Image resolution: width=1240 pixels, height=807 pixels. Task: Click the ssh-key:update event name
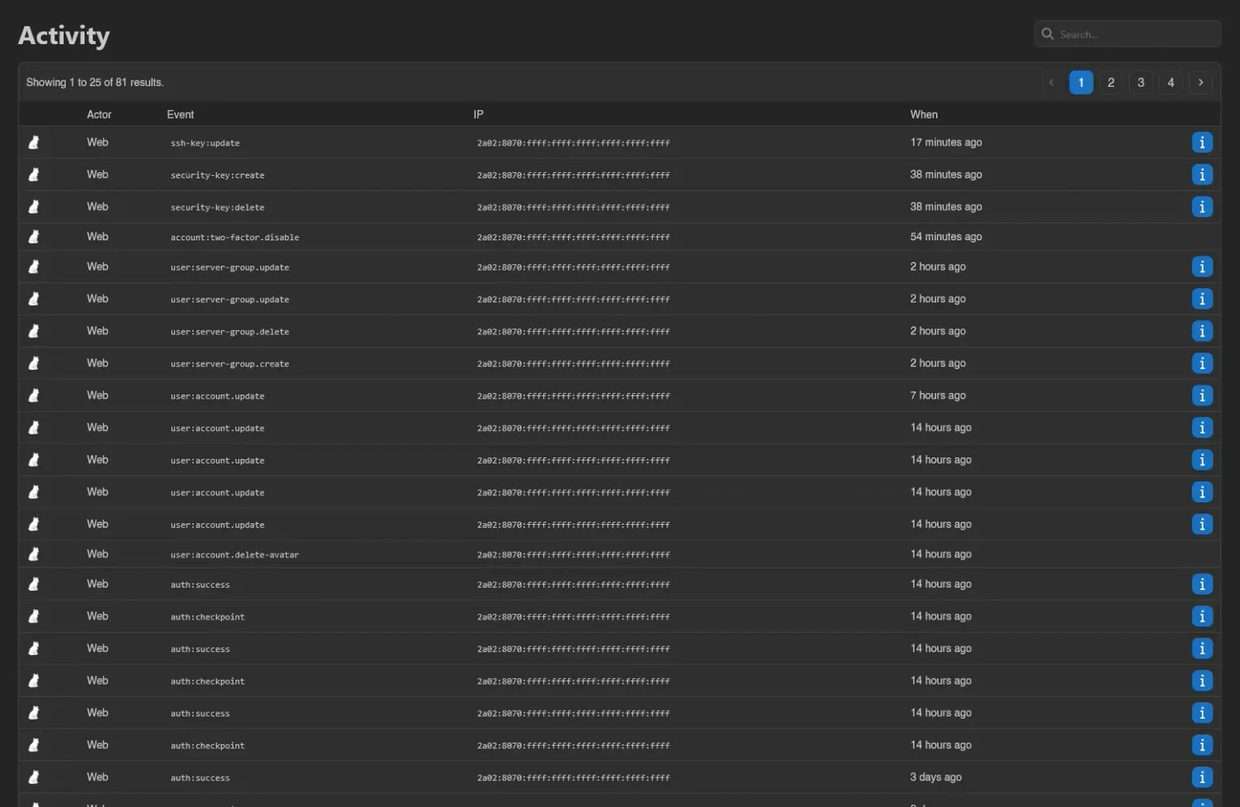pyautogui.click(x=205, y=143)
